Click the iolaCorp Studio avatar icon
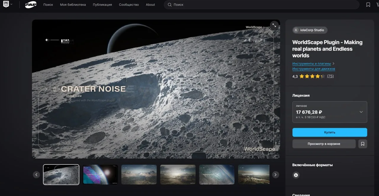This screenshot has width=379, height=196. (296, 30)
